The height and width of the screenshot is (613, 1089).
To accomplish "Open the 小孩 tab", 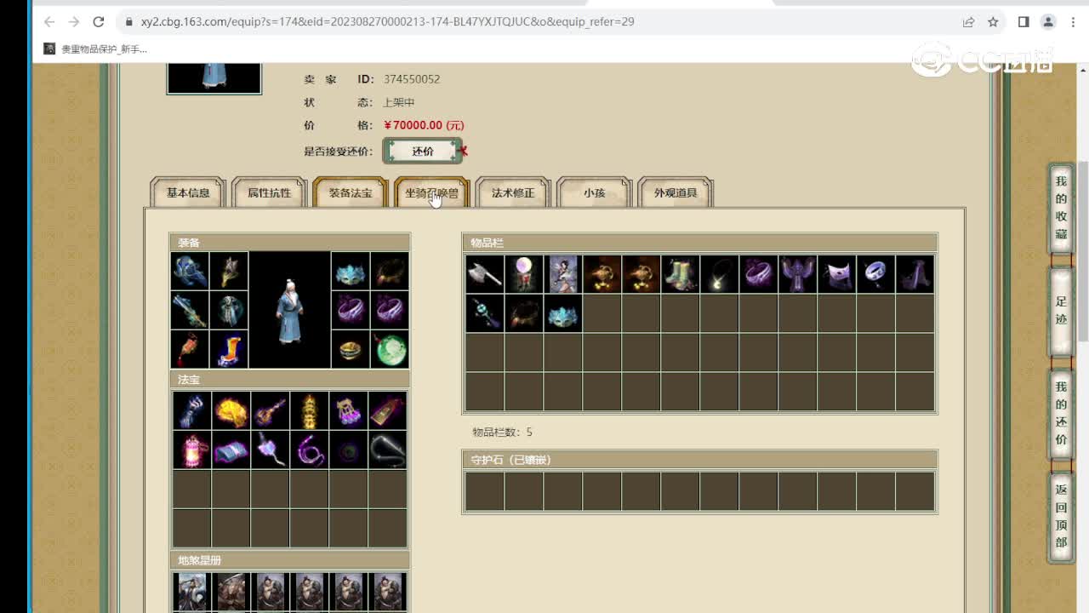I will click(x=594, y=193).
